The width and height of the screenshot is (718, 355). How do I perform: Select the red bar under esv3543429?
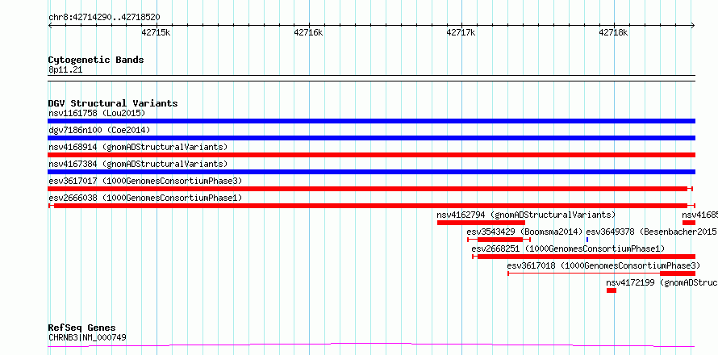(x=499, y=240)
